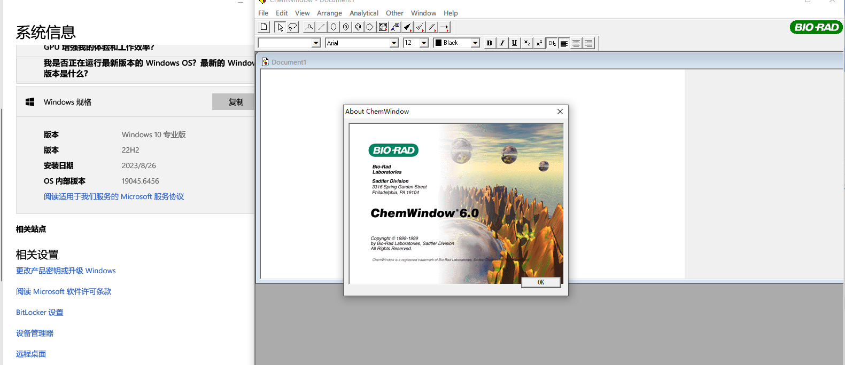
Task: Toggle underline text formatting
Action: [514, 43]
